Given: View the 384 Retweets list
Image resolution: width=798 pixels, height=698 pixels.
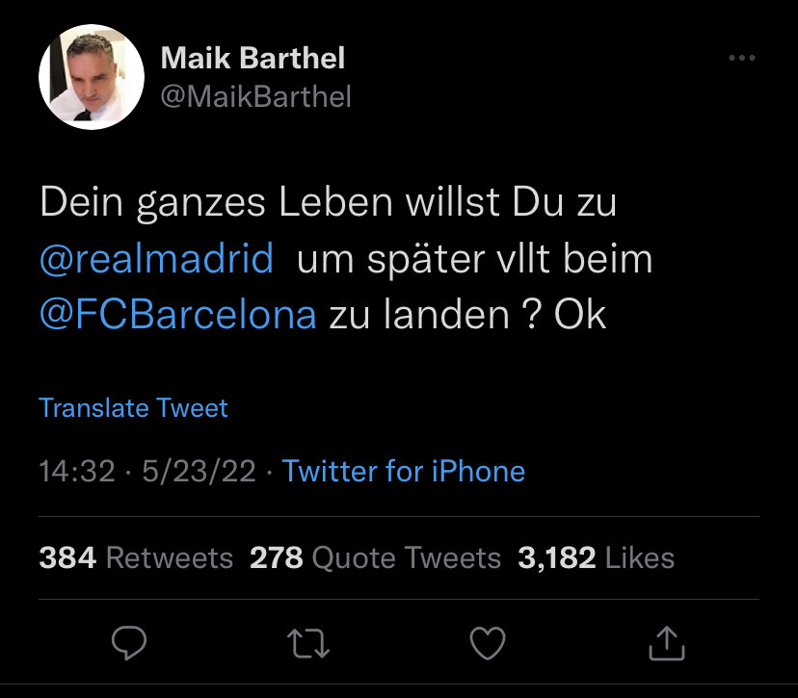Looking at the screenshot, I should click(136, 557).
